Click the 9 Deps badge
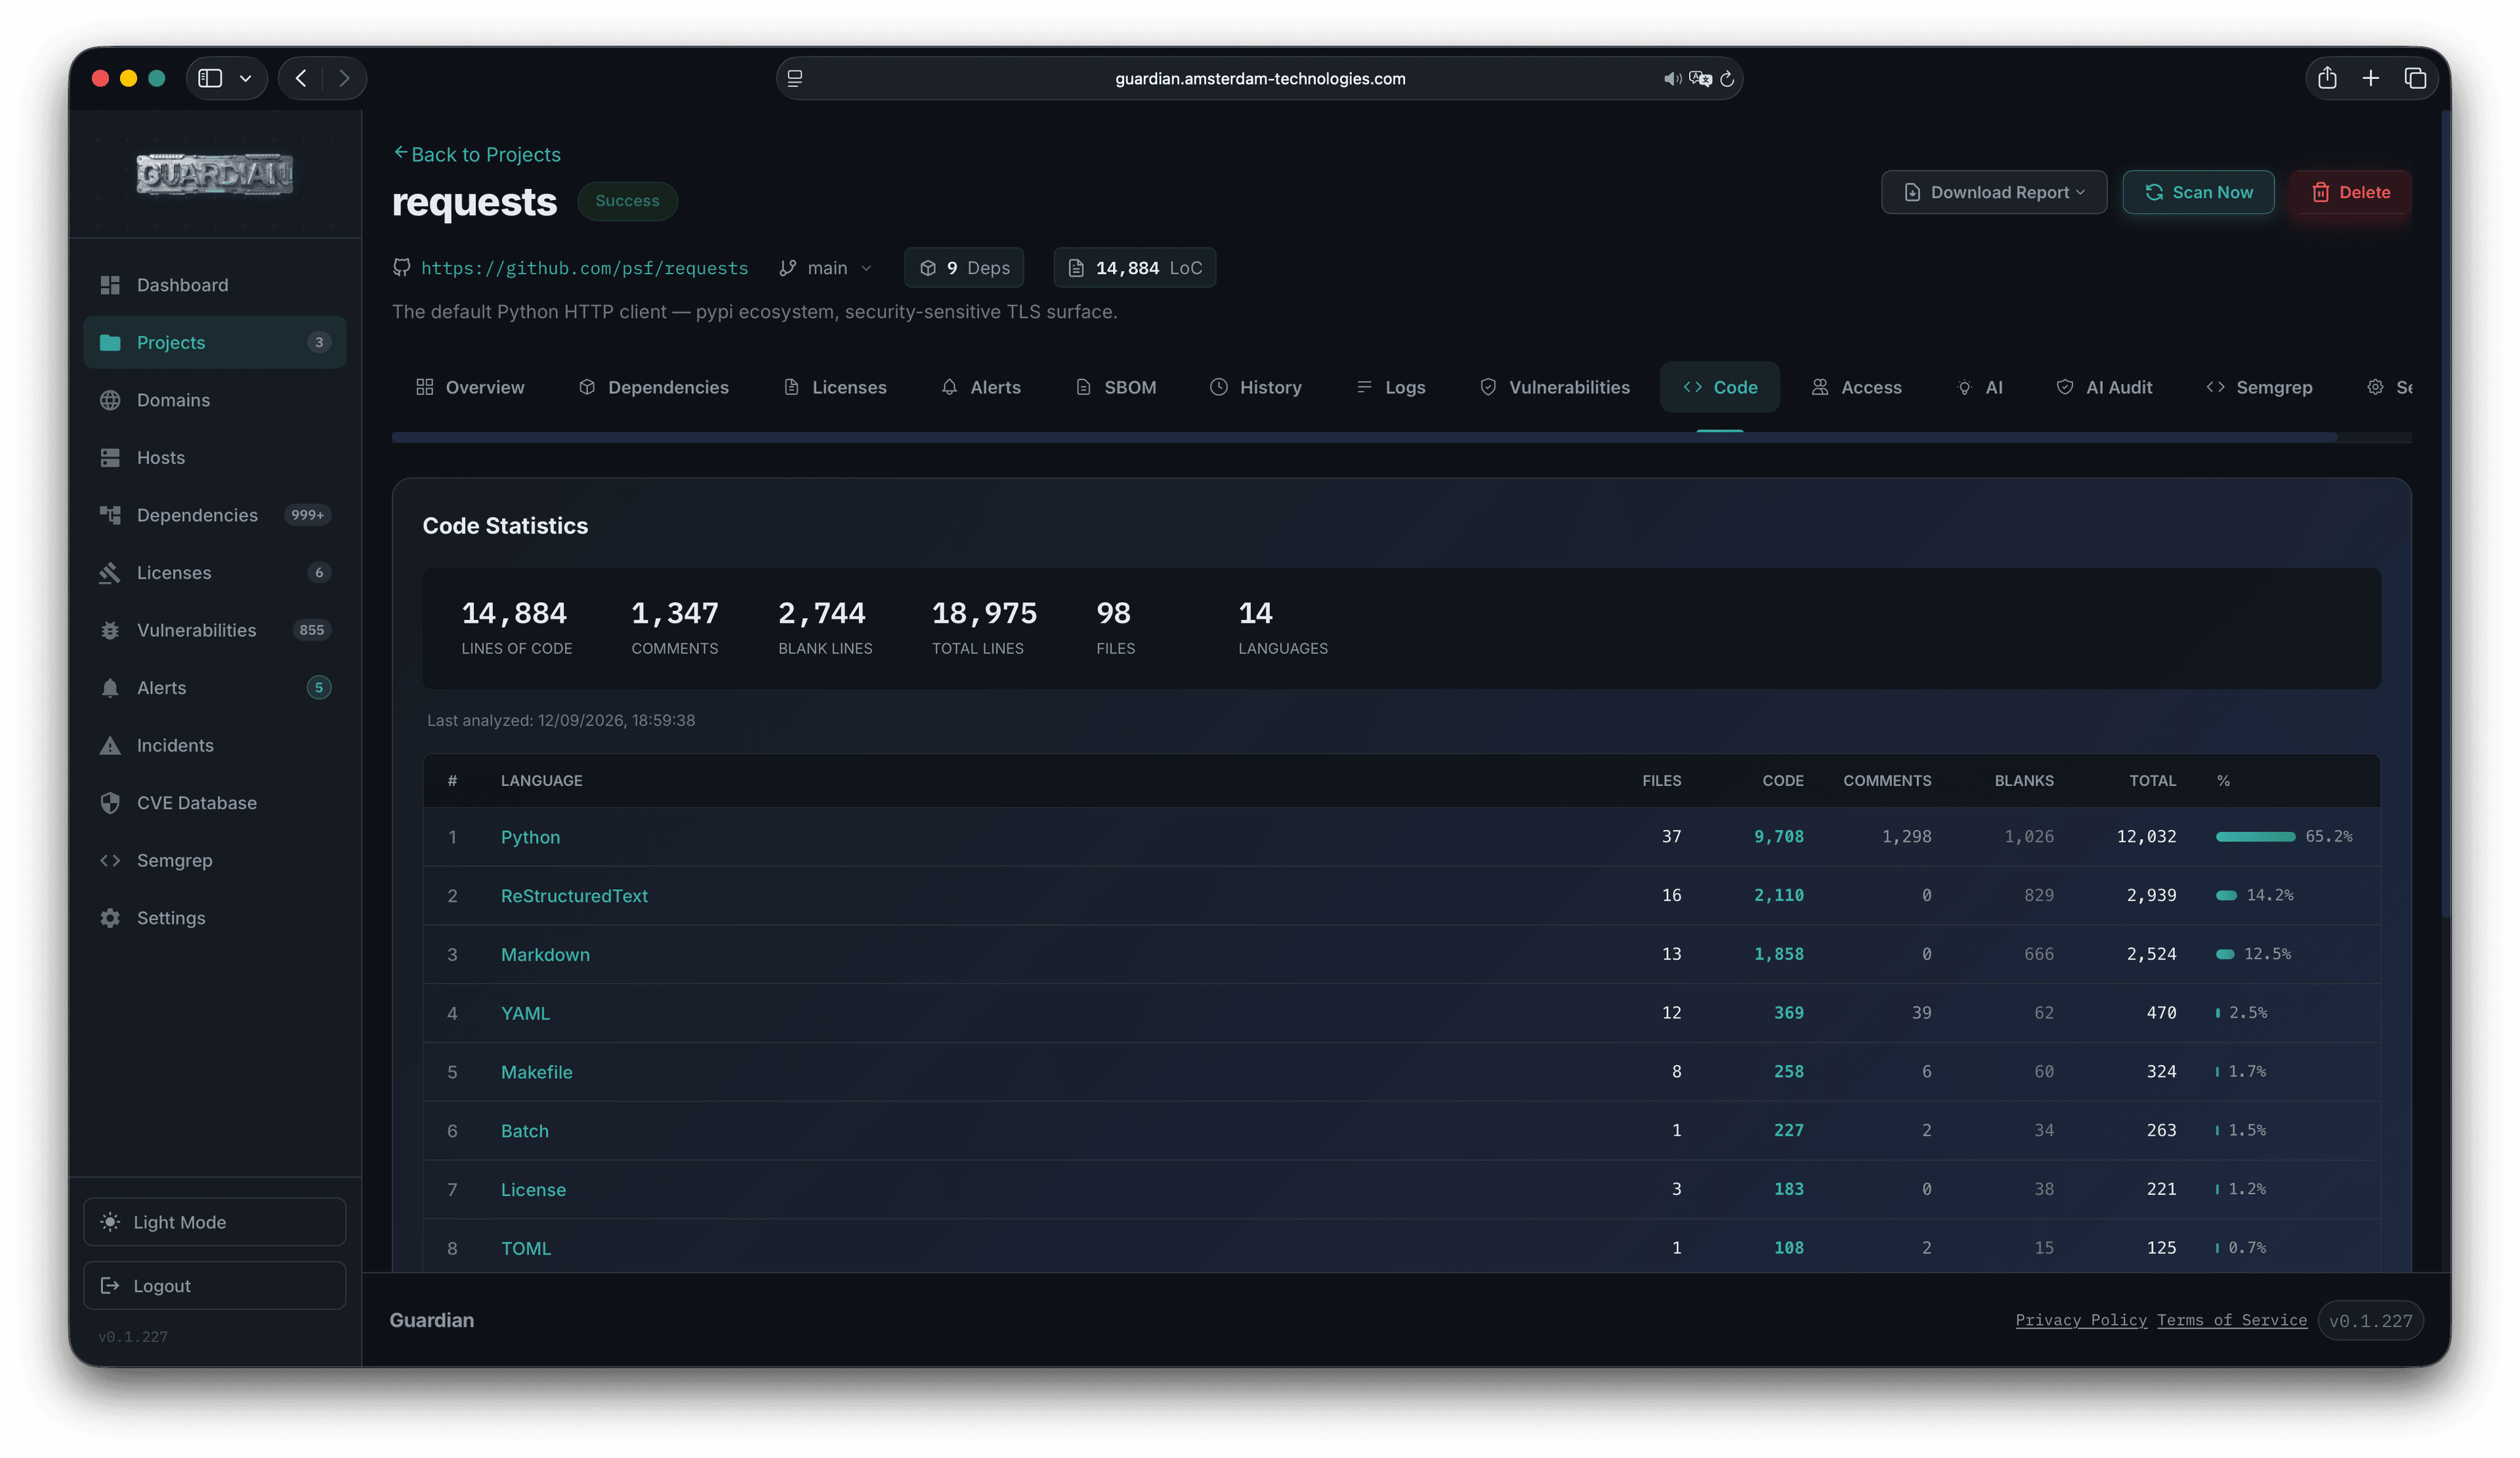This screenshot has width=2520, height=1458. click(964, 267)
